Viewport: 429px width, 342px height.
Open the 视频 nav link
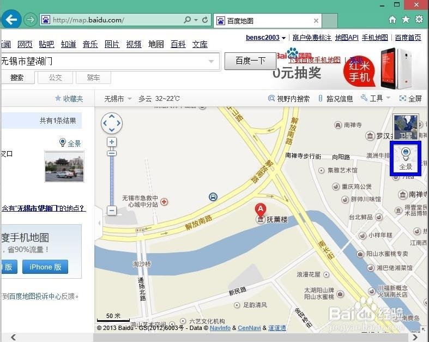click(134, 44)
